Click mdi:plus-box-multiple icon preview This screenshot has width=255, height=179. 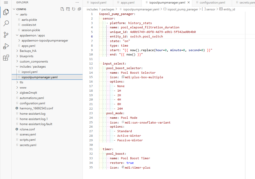pyautogui.click(x=123, y=77)
